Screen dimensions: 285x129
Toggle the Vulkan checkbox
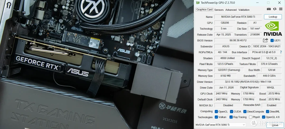coord(216,117)
